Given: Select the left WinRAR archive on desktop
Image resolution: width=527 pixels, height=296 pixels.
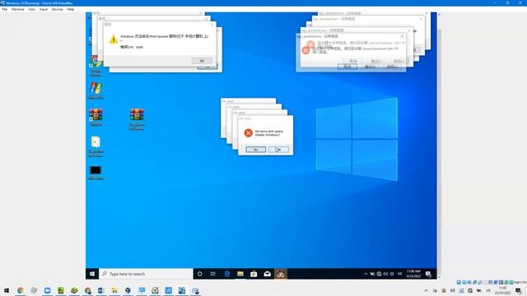Looking at the screenshot, I should 96,117.
